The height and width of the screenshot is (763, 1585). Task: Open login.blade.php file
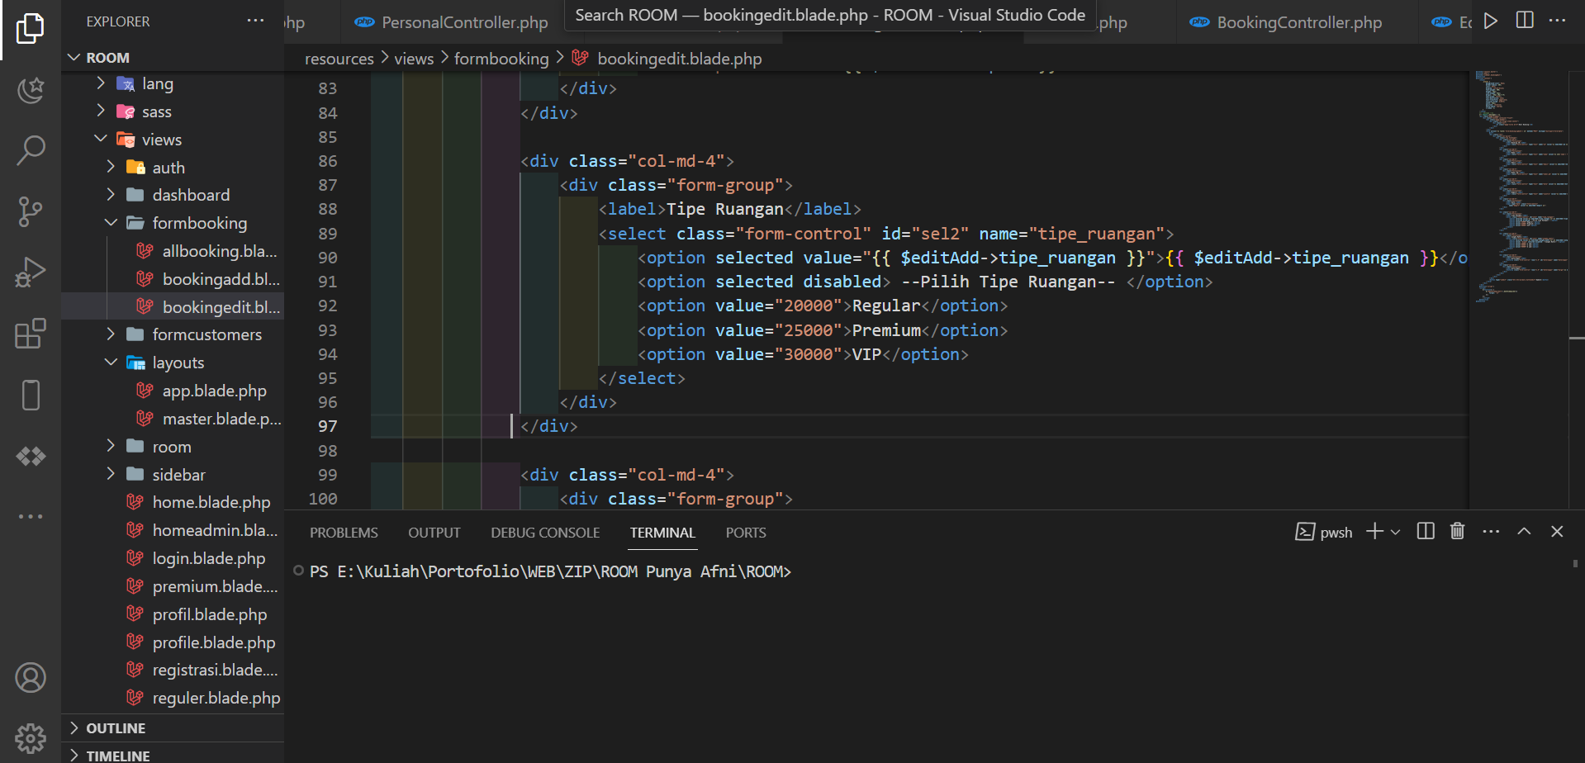tap(173, 558)
